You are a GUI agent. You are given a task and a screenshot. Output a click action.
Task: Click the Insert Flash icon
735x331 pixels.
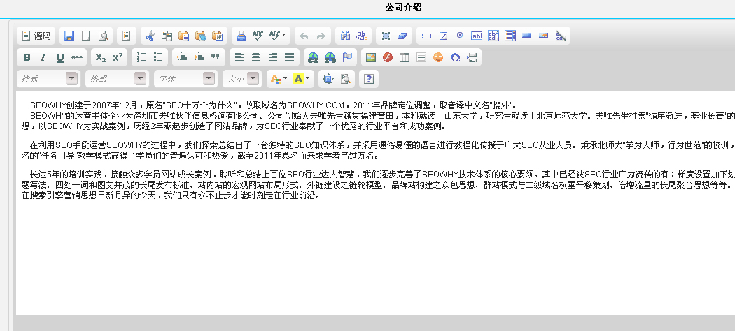coord(388,57)
